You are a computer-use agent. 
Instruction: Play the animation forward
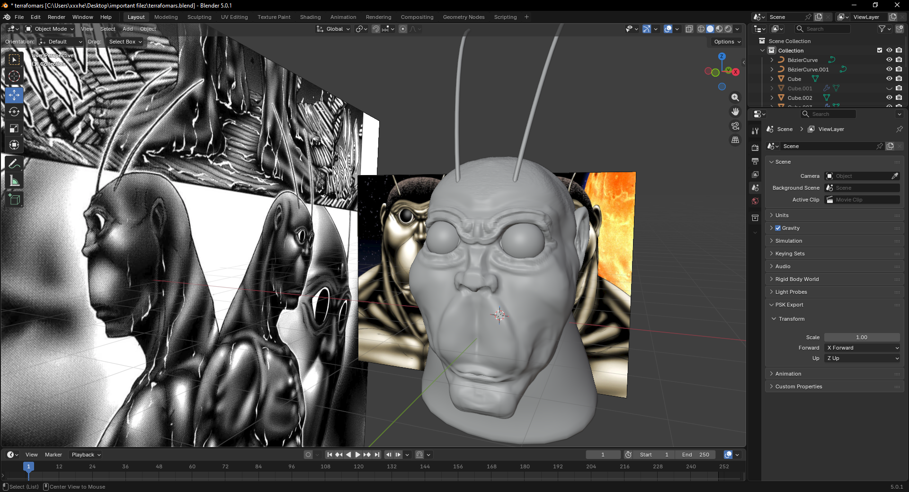pos(358,455)
